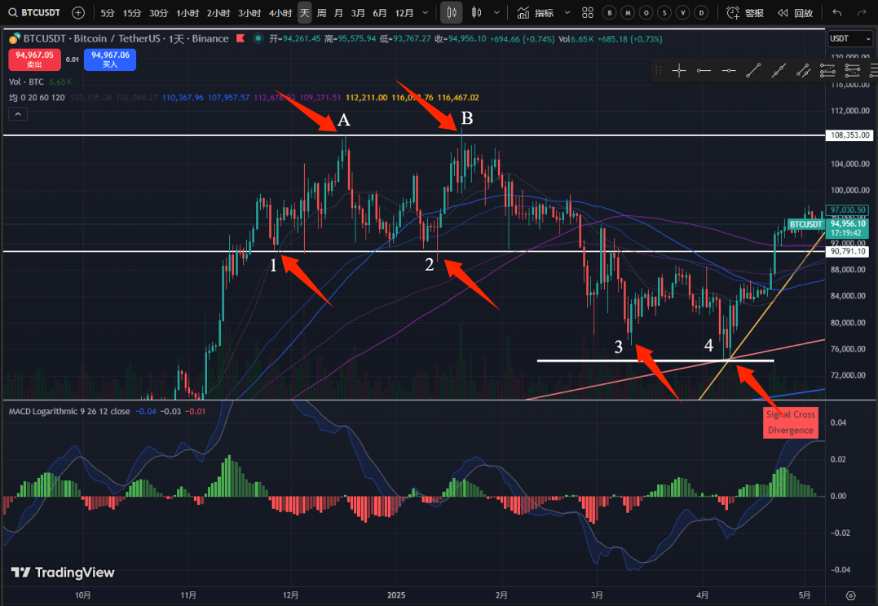Click the alarm clock 警报 icon
The height and width of the screenshot is (606, 878).
click(x=733, y=12)
